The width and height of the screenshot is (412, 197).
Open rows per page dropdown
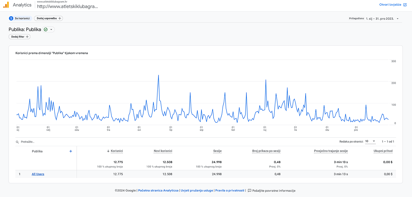pyautogui.click(x=370, y=141)
